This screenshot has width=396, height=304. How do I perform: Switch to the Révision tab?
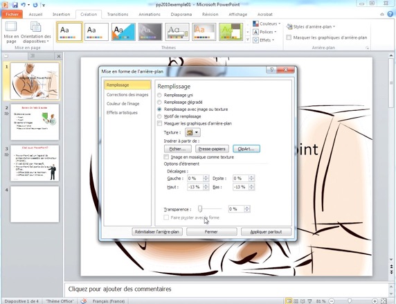(210, 15)
